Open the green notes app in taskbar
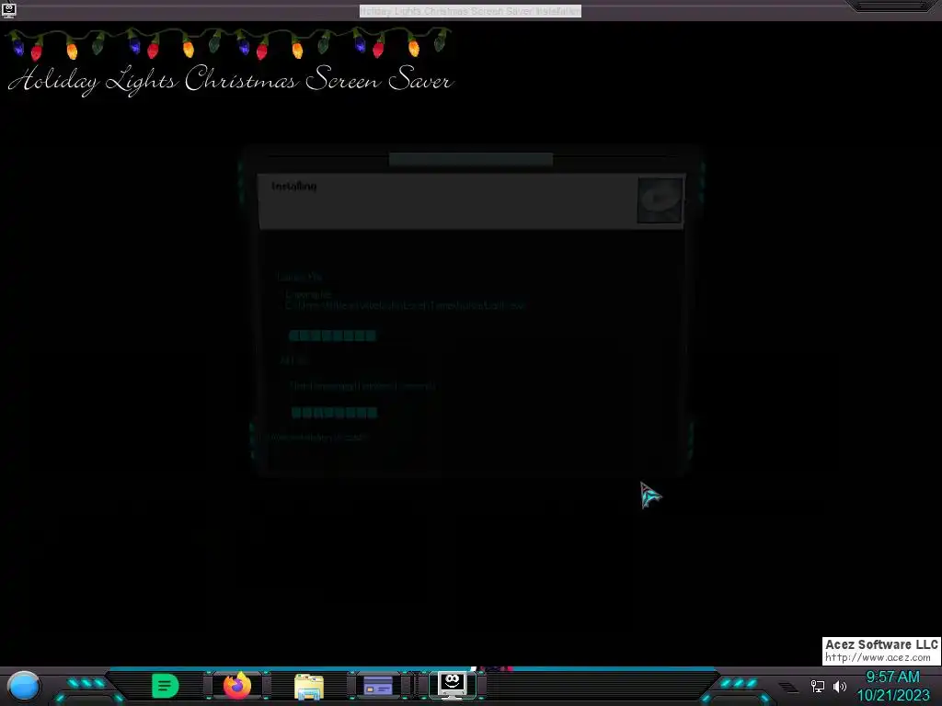The height and width of the screenshot is (706, 942). pyautogui.click(x=166, y=686)
